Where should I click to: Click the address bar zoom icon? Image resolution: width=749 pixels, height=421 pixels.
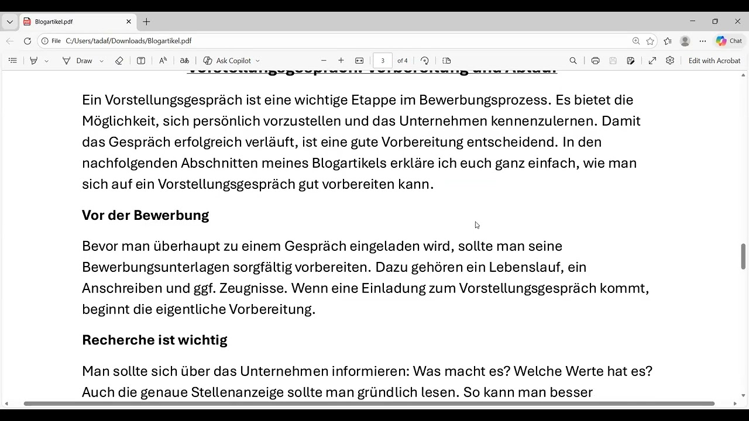(636, 41)
